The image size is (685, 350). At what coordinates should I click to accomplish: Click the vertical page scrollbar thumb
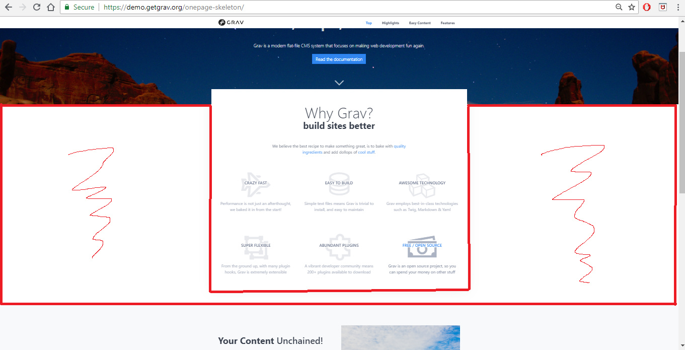pos(682,122)
